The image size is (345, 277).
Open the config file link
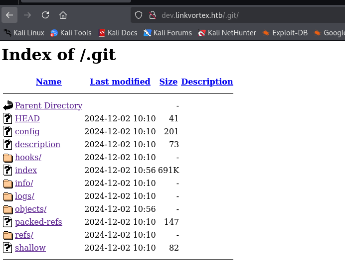point(27,131)
